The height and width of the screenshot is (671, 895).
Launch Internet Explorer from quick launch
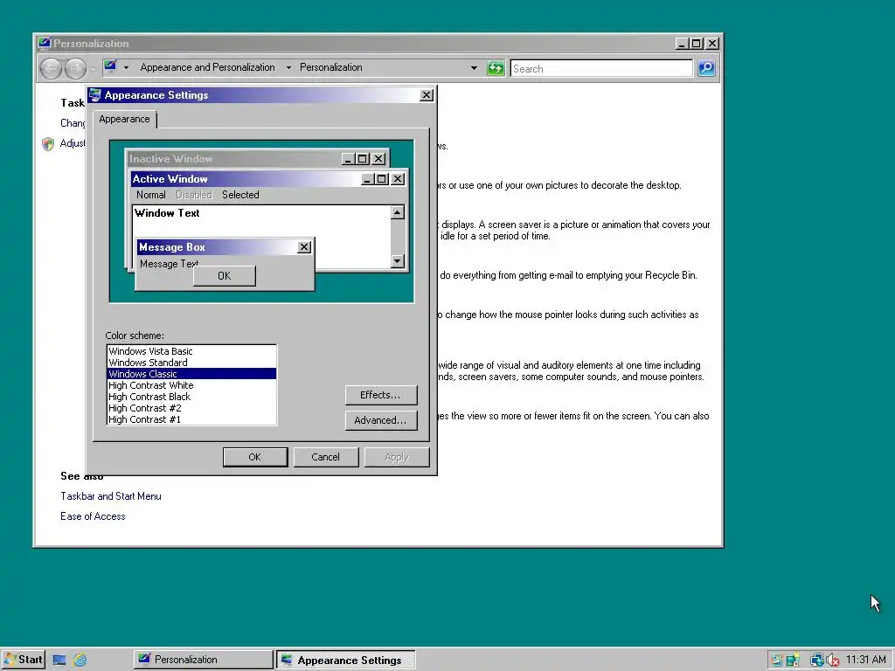click(80, 661)
